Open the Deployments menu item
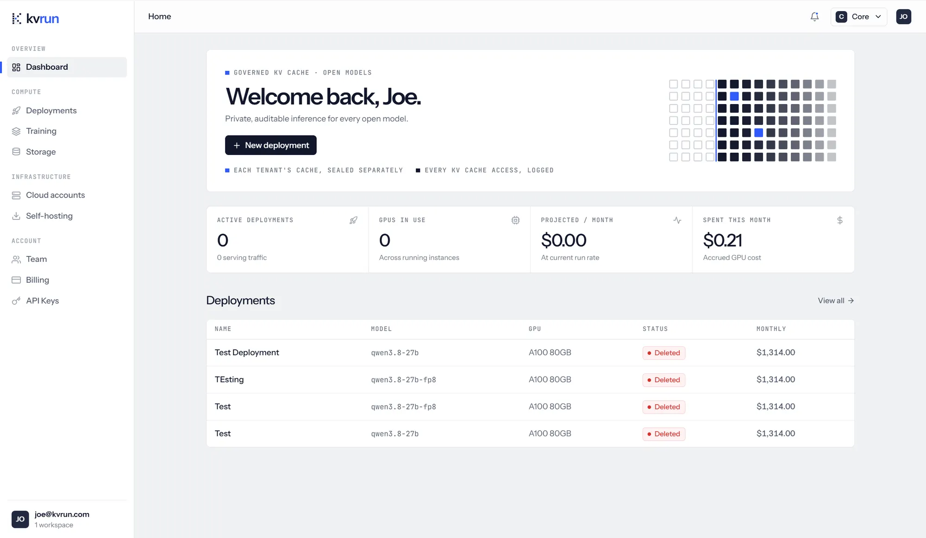This screenshot has height=538, width=926. point(67,111)
